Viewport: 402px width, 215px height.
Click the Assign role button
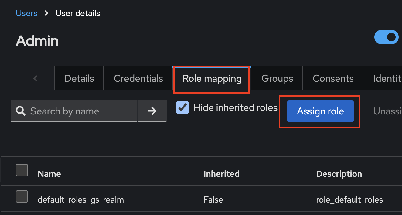tap(320, 111)
